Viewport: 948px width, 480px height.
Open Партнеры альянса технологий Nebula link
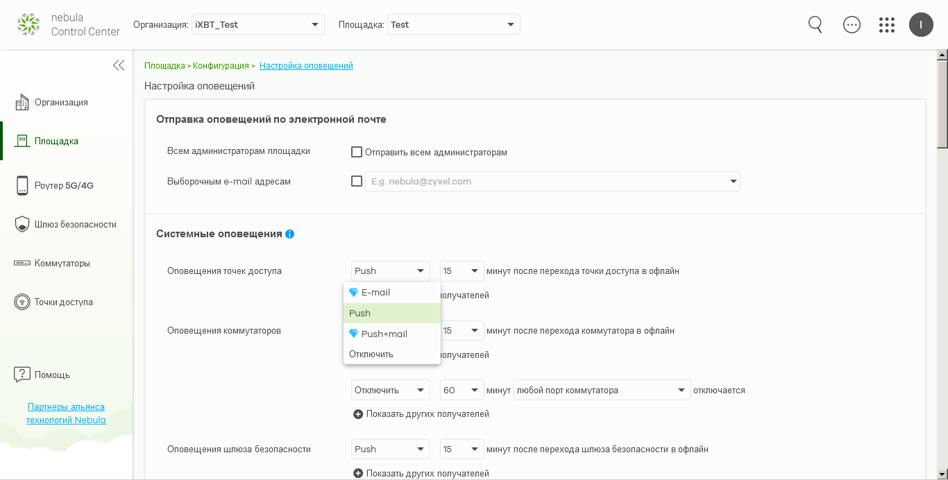pyautogui.click(x=66, y=413)
